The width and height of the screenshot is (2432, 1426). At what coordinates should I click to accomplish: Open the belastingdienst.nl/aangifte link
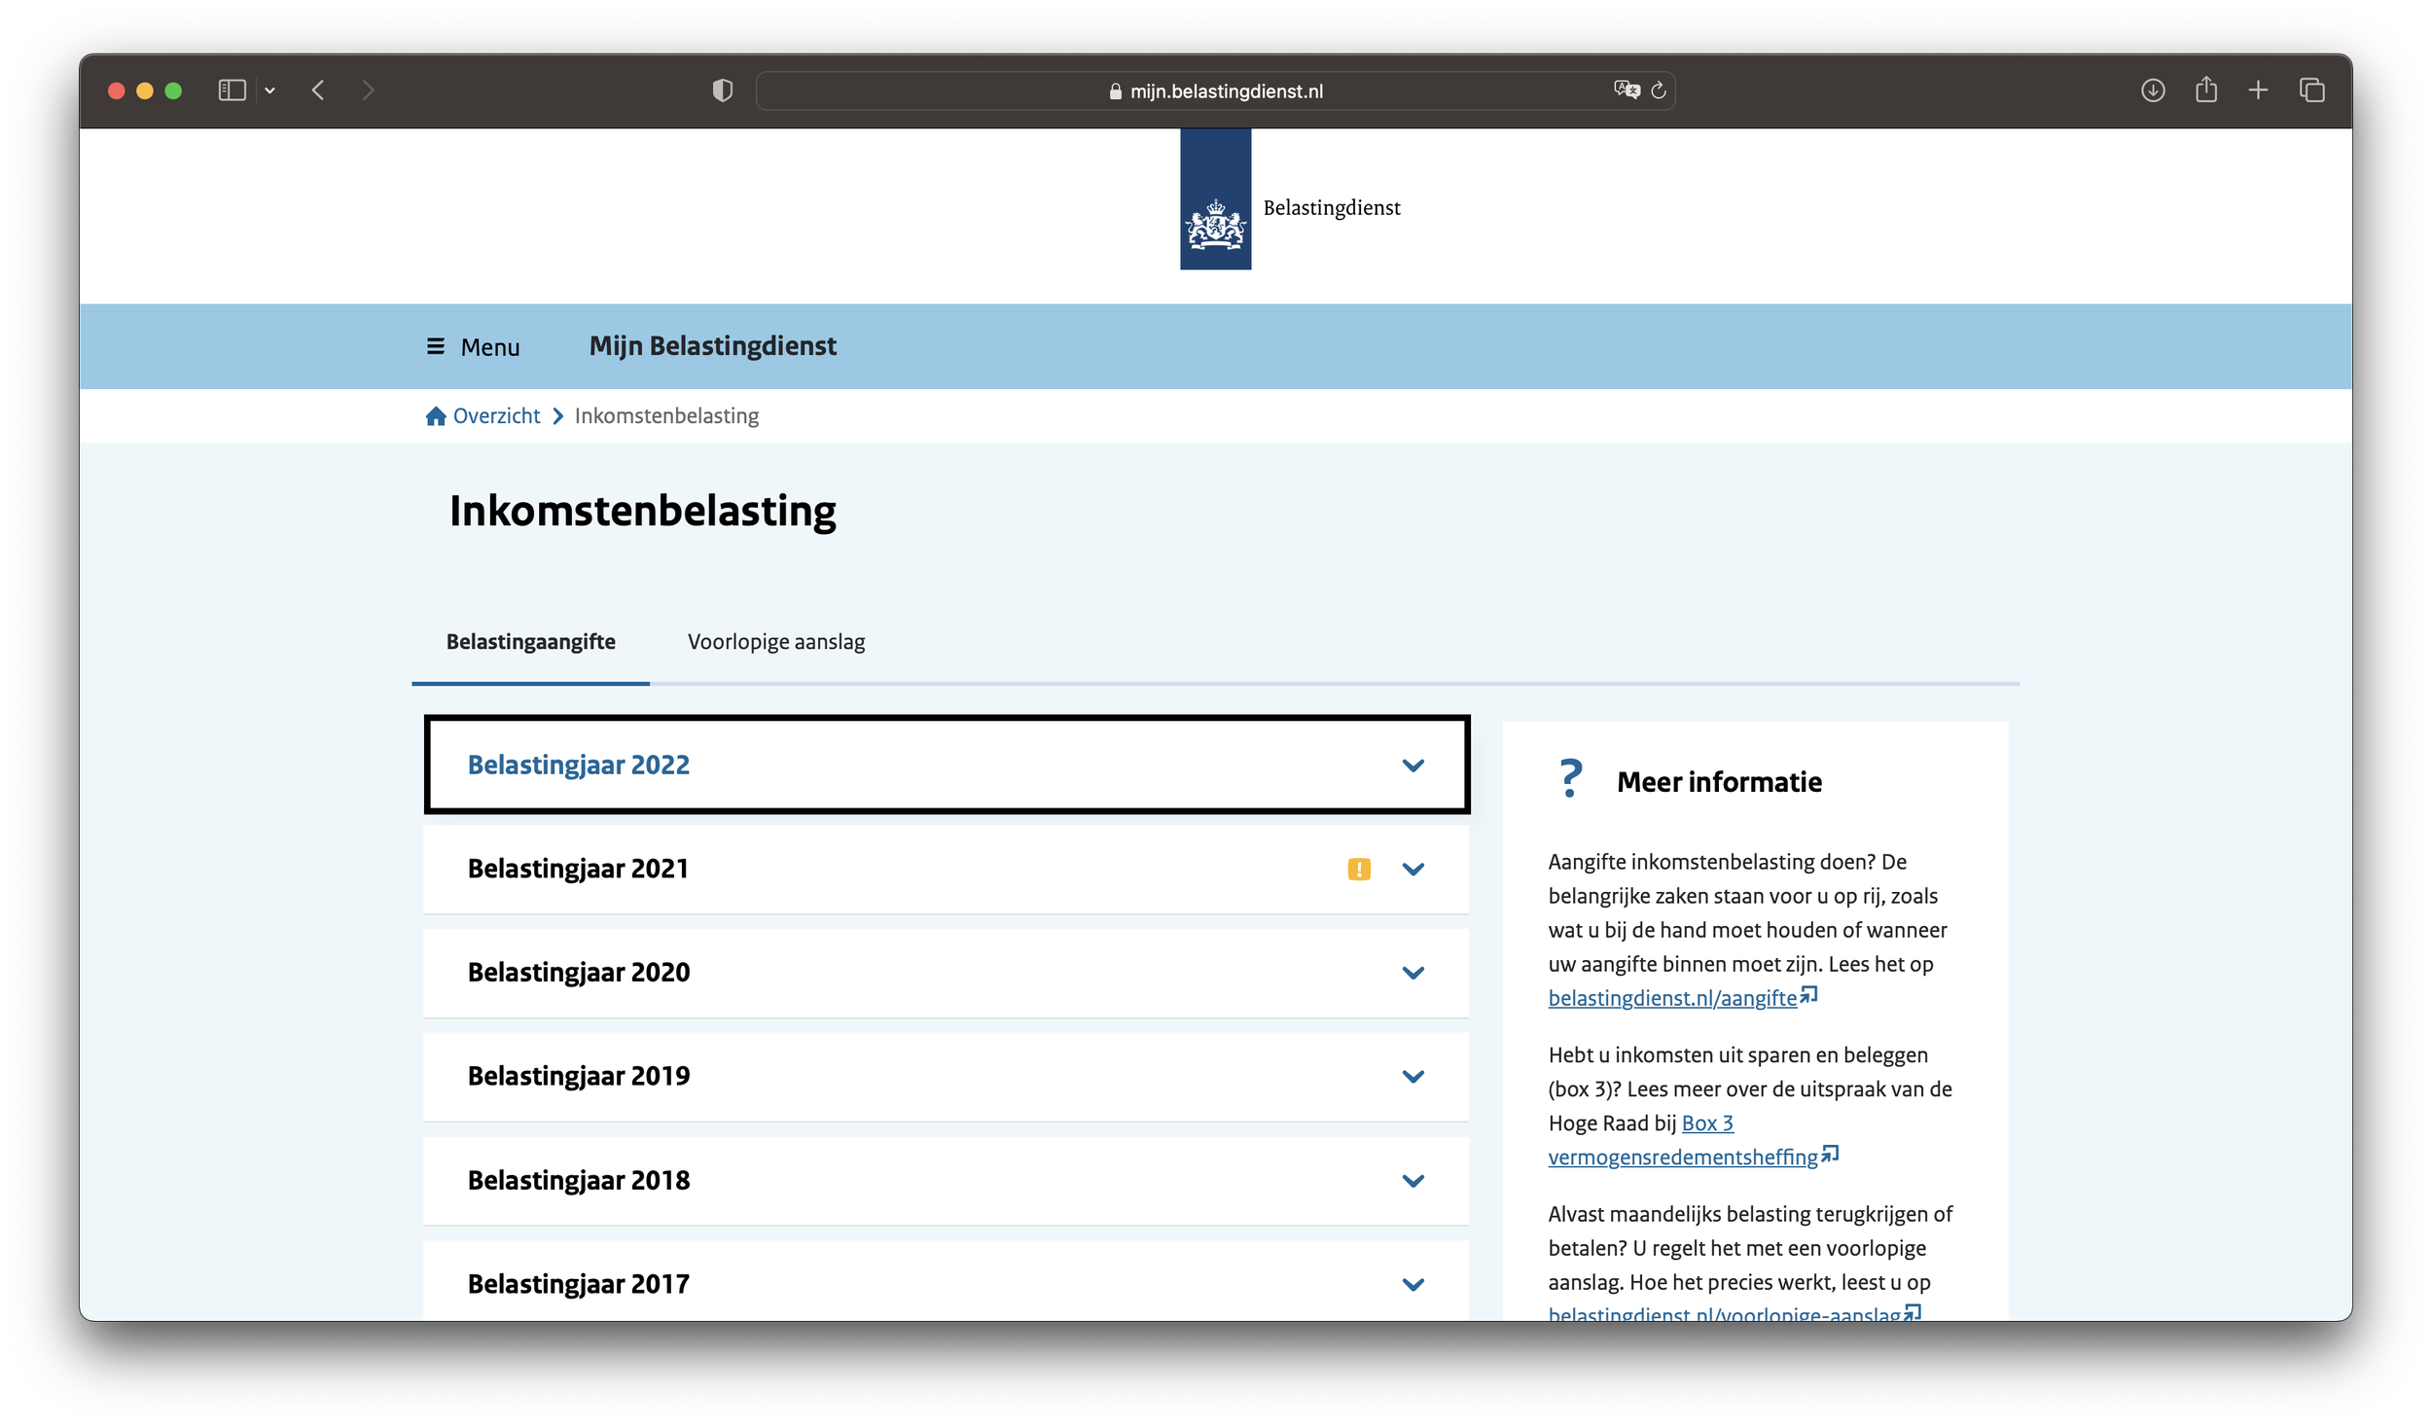pyautogui.click(x=1671, y=998)
